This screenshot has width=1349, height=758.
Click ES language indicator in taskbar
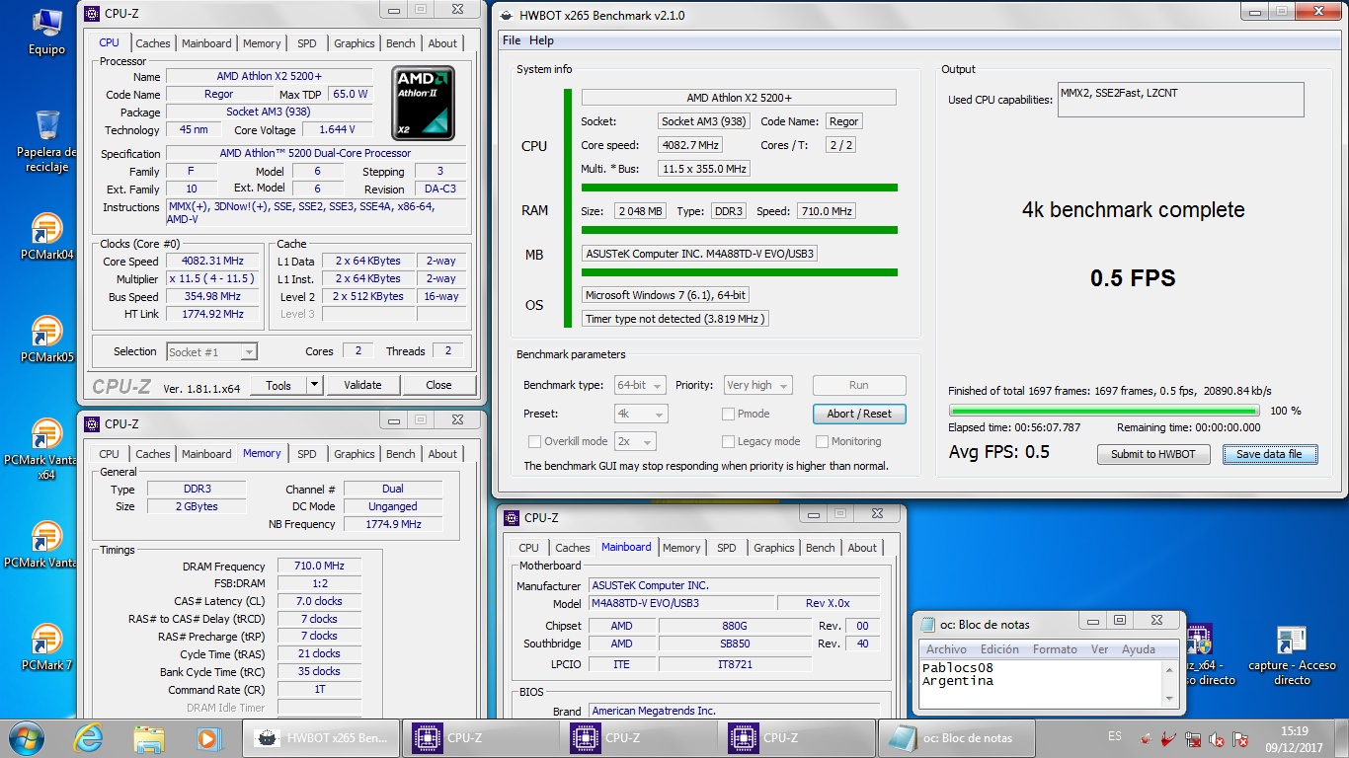(x=1115, y=737)
